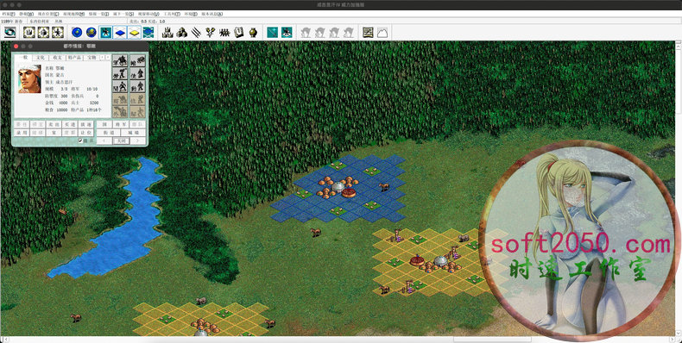This screenshot has width=682, height=343.
Task: Click the blue globe world map icon
Action: click(x=77, y=32)
